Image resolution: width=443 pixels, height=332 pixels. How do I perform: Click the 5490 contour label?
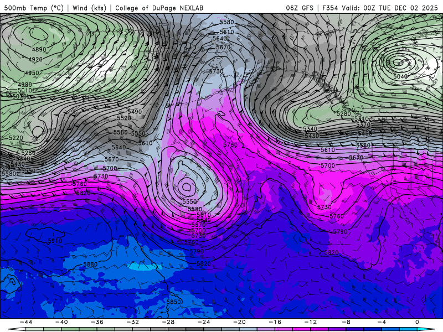pos(135,112)
